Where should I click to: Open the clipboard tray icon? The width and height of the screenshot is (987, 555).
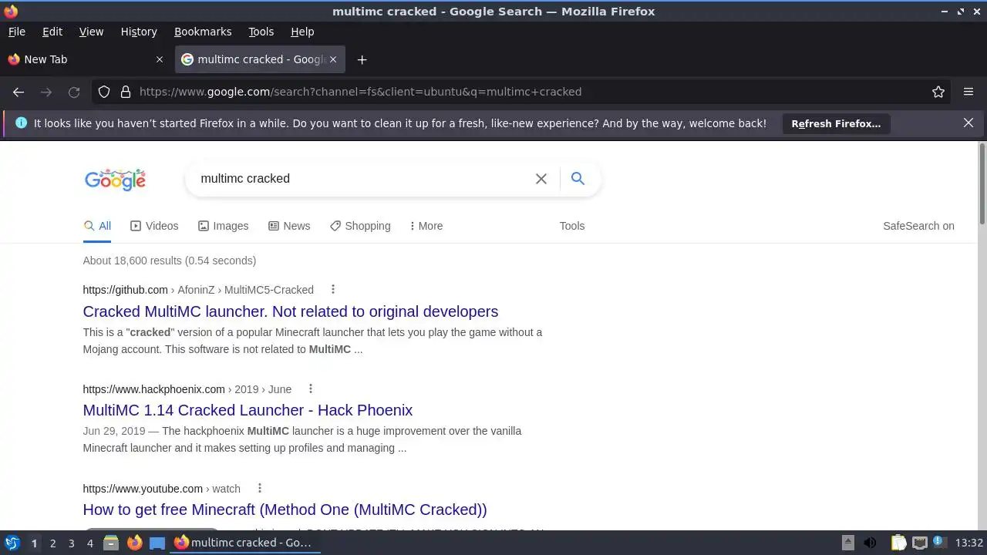898,543
